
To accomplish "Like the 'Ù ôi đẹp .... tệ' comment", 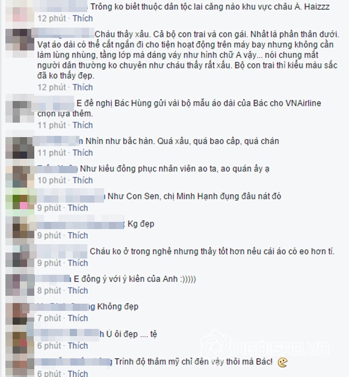I will [x=78, y=346].
